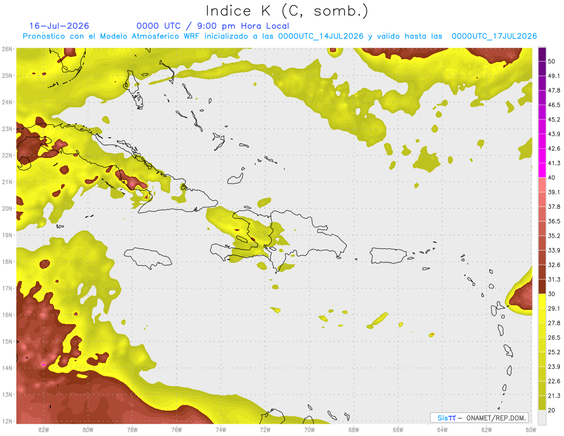The width and height of the screenshot is (564, 436).
Task: Click the latitude axis label "14N"
Action: (x=7, y=368)
